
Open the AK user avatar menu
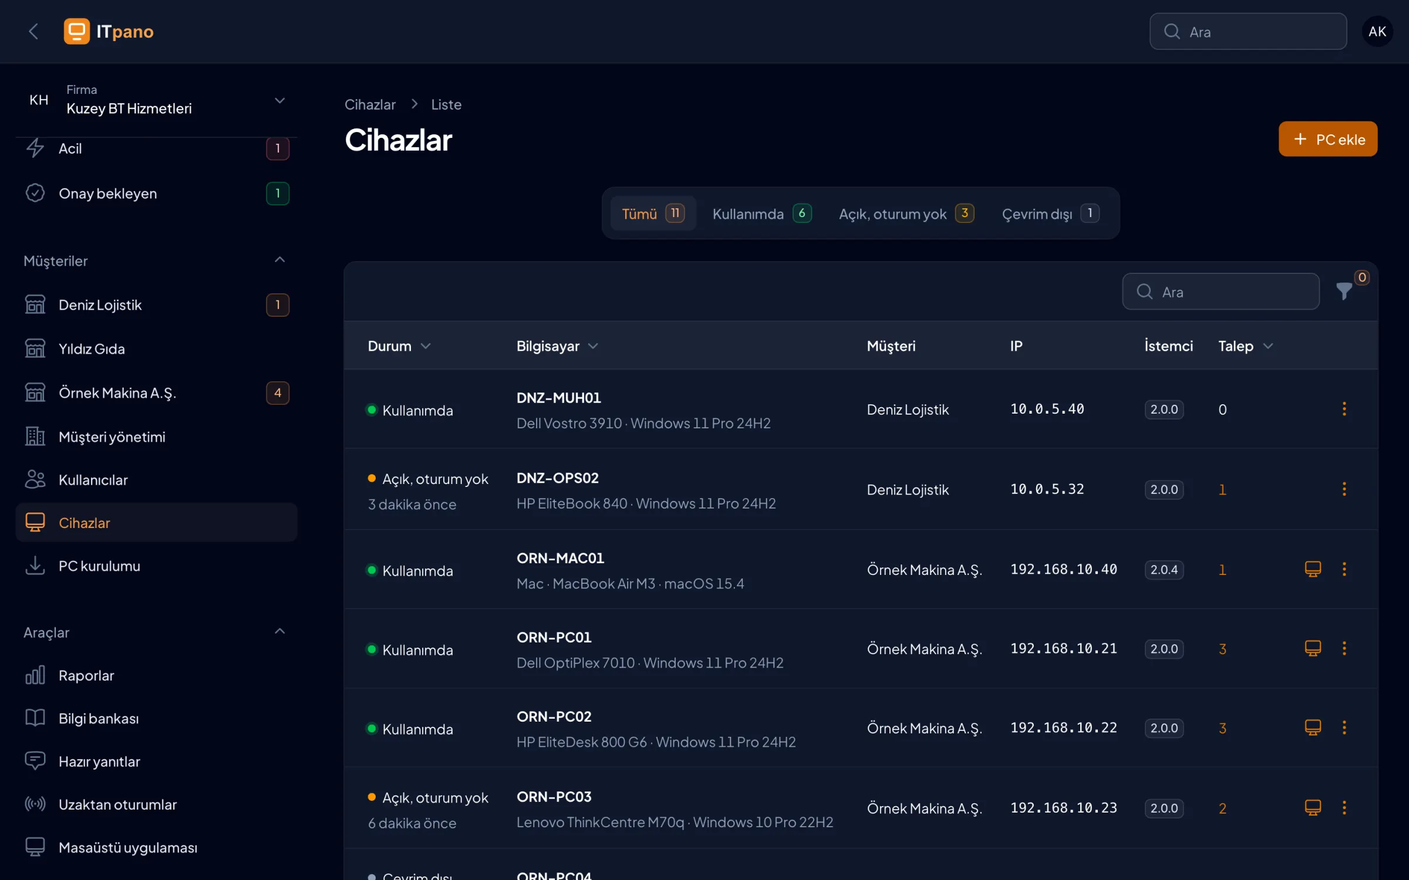point(1377,32)
